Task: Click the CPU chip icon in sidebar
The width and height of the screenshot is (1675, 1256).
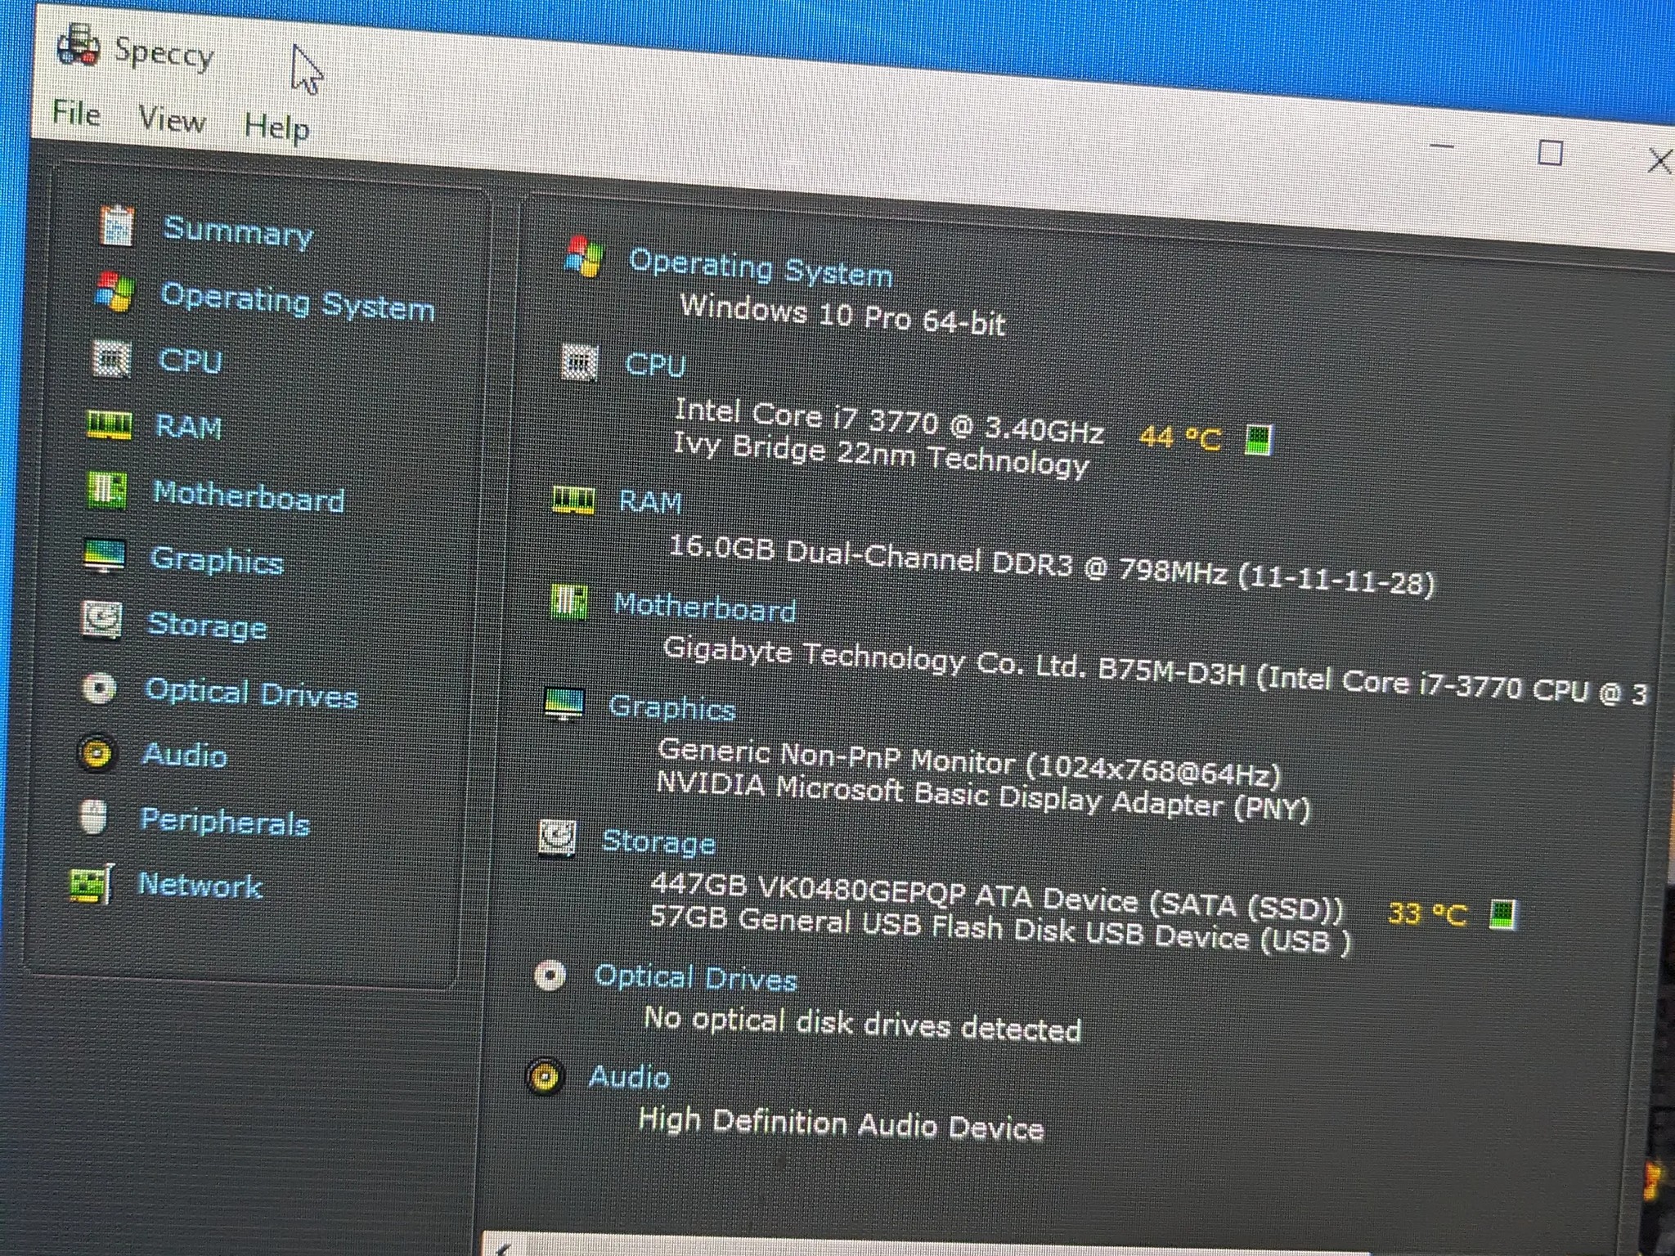Action: pyautogui.click(x=112, y=358)
